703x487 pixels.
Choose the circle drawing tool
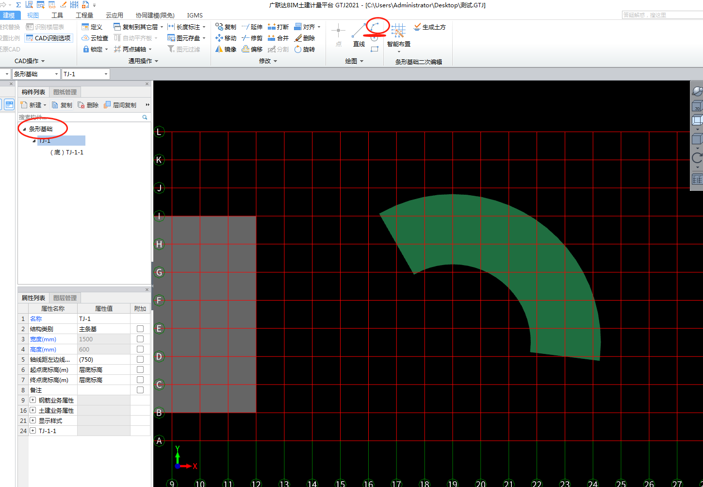(375, 38)
